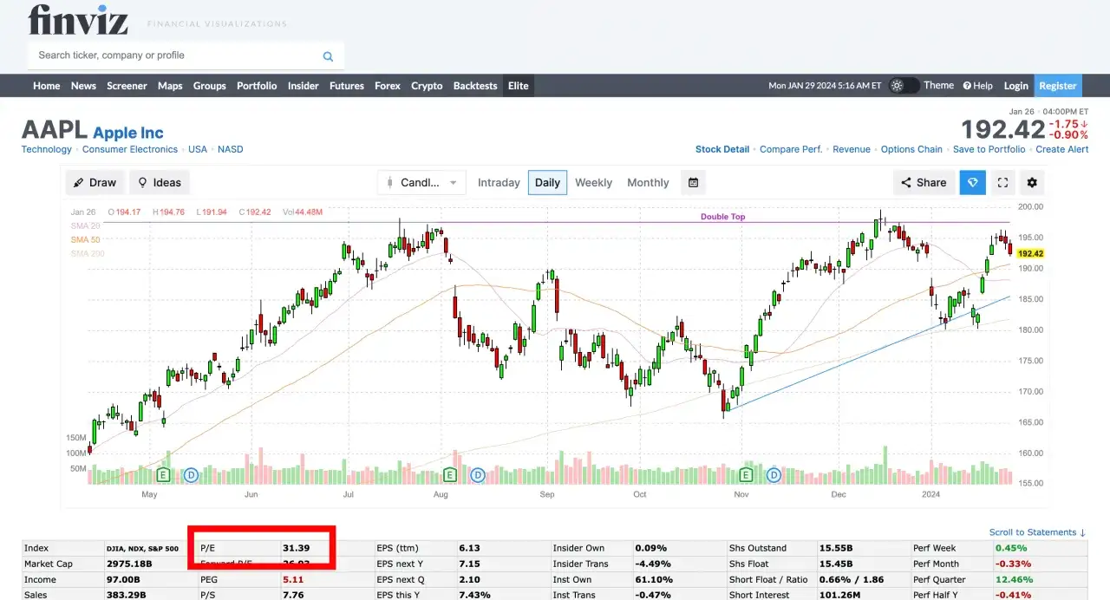Open the chart settings gear
Viewport: 1110px width, 600px height.
1031,183
